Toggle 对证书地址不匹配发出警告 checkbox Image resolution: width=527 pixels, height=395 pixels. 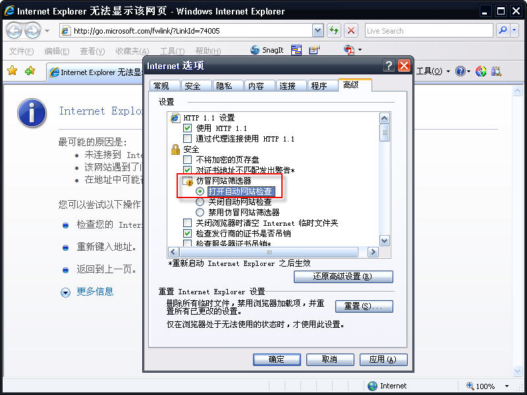pos(187,170)
